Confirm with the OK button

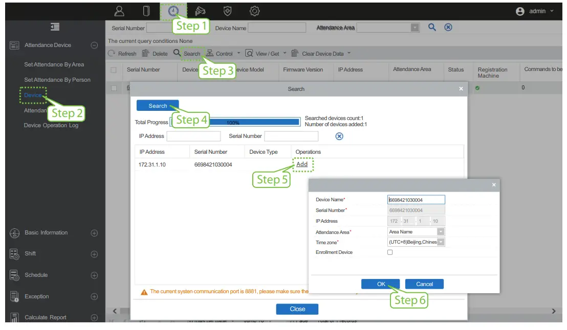click(380, 284)
